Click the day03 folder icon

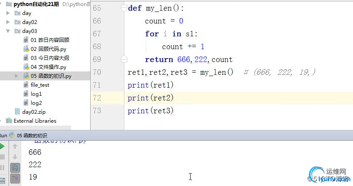[x=18, y=31]
